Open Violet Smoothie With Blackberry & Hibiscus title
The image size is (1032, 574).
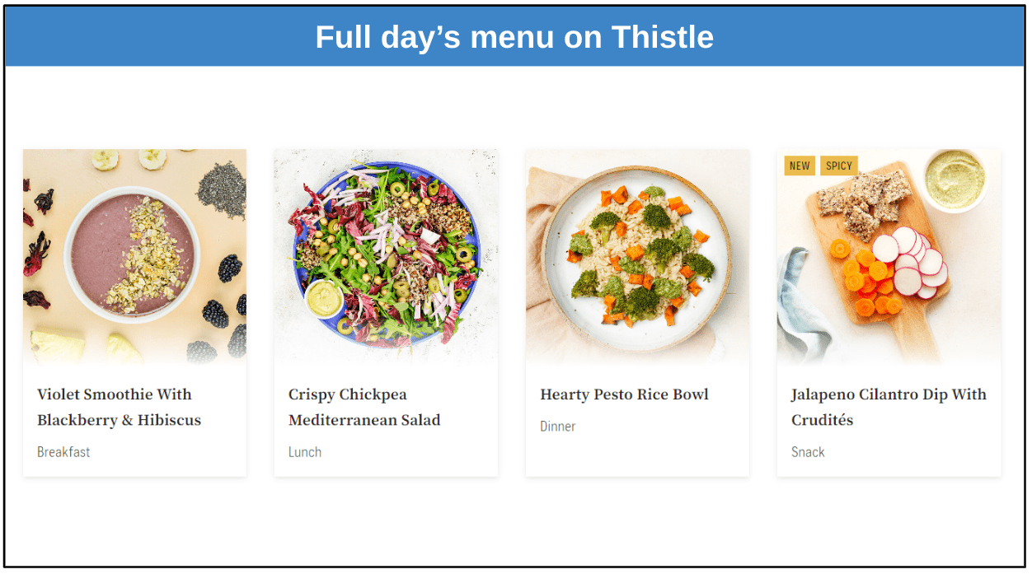120,407
